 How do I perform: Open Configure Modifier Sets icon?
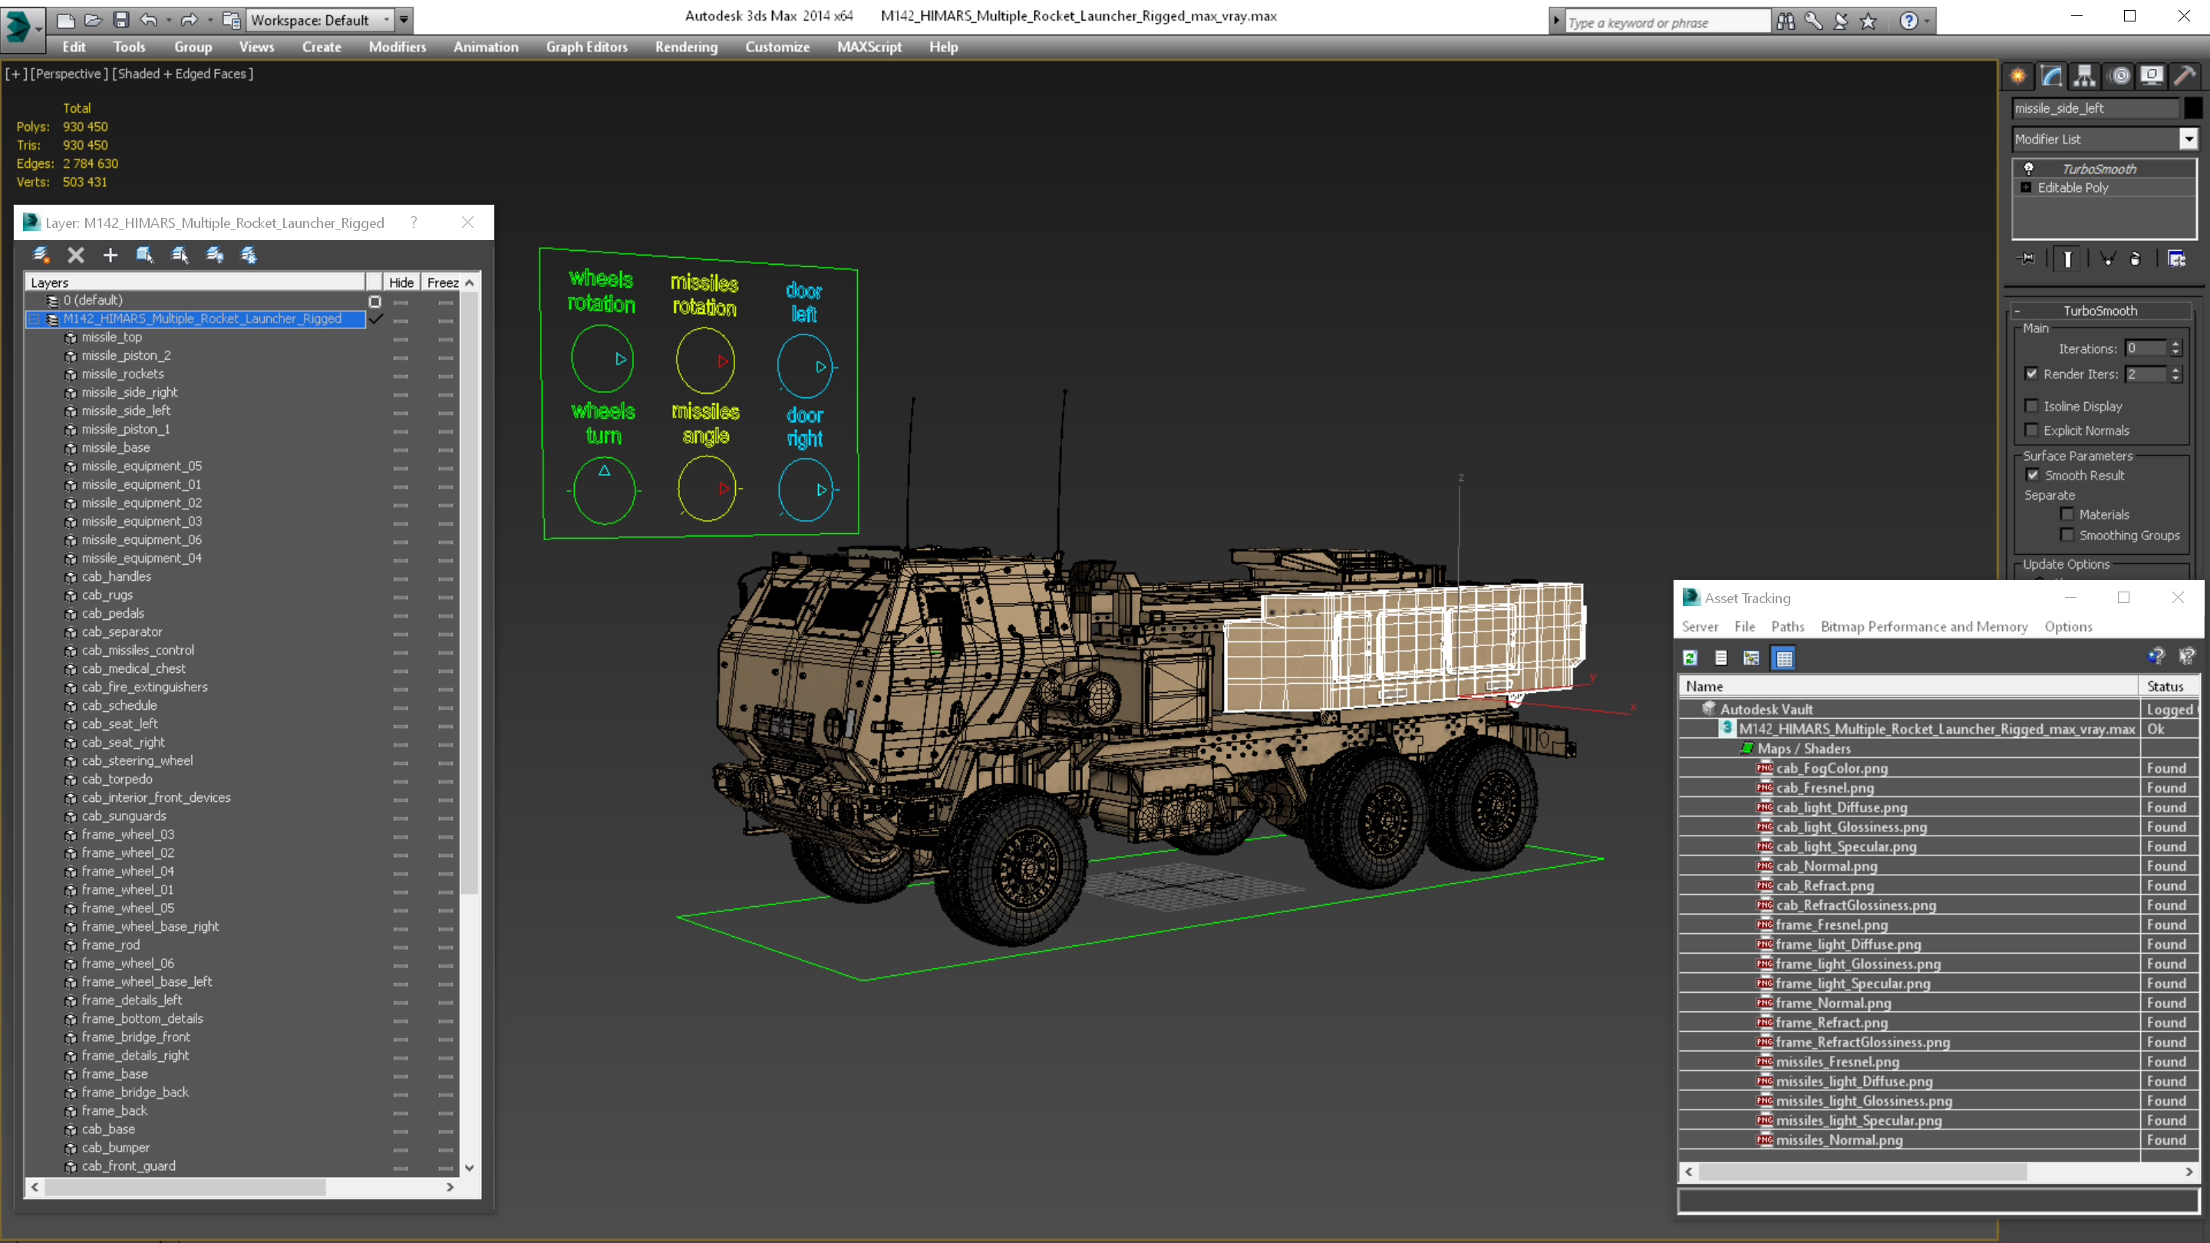pos(2176,259)
